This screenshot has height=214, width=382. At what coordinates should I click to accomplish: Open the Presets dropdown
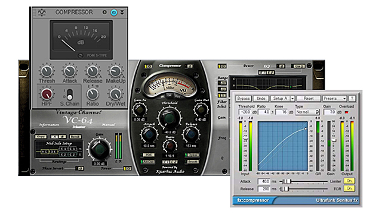click(x=334, y=98)
